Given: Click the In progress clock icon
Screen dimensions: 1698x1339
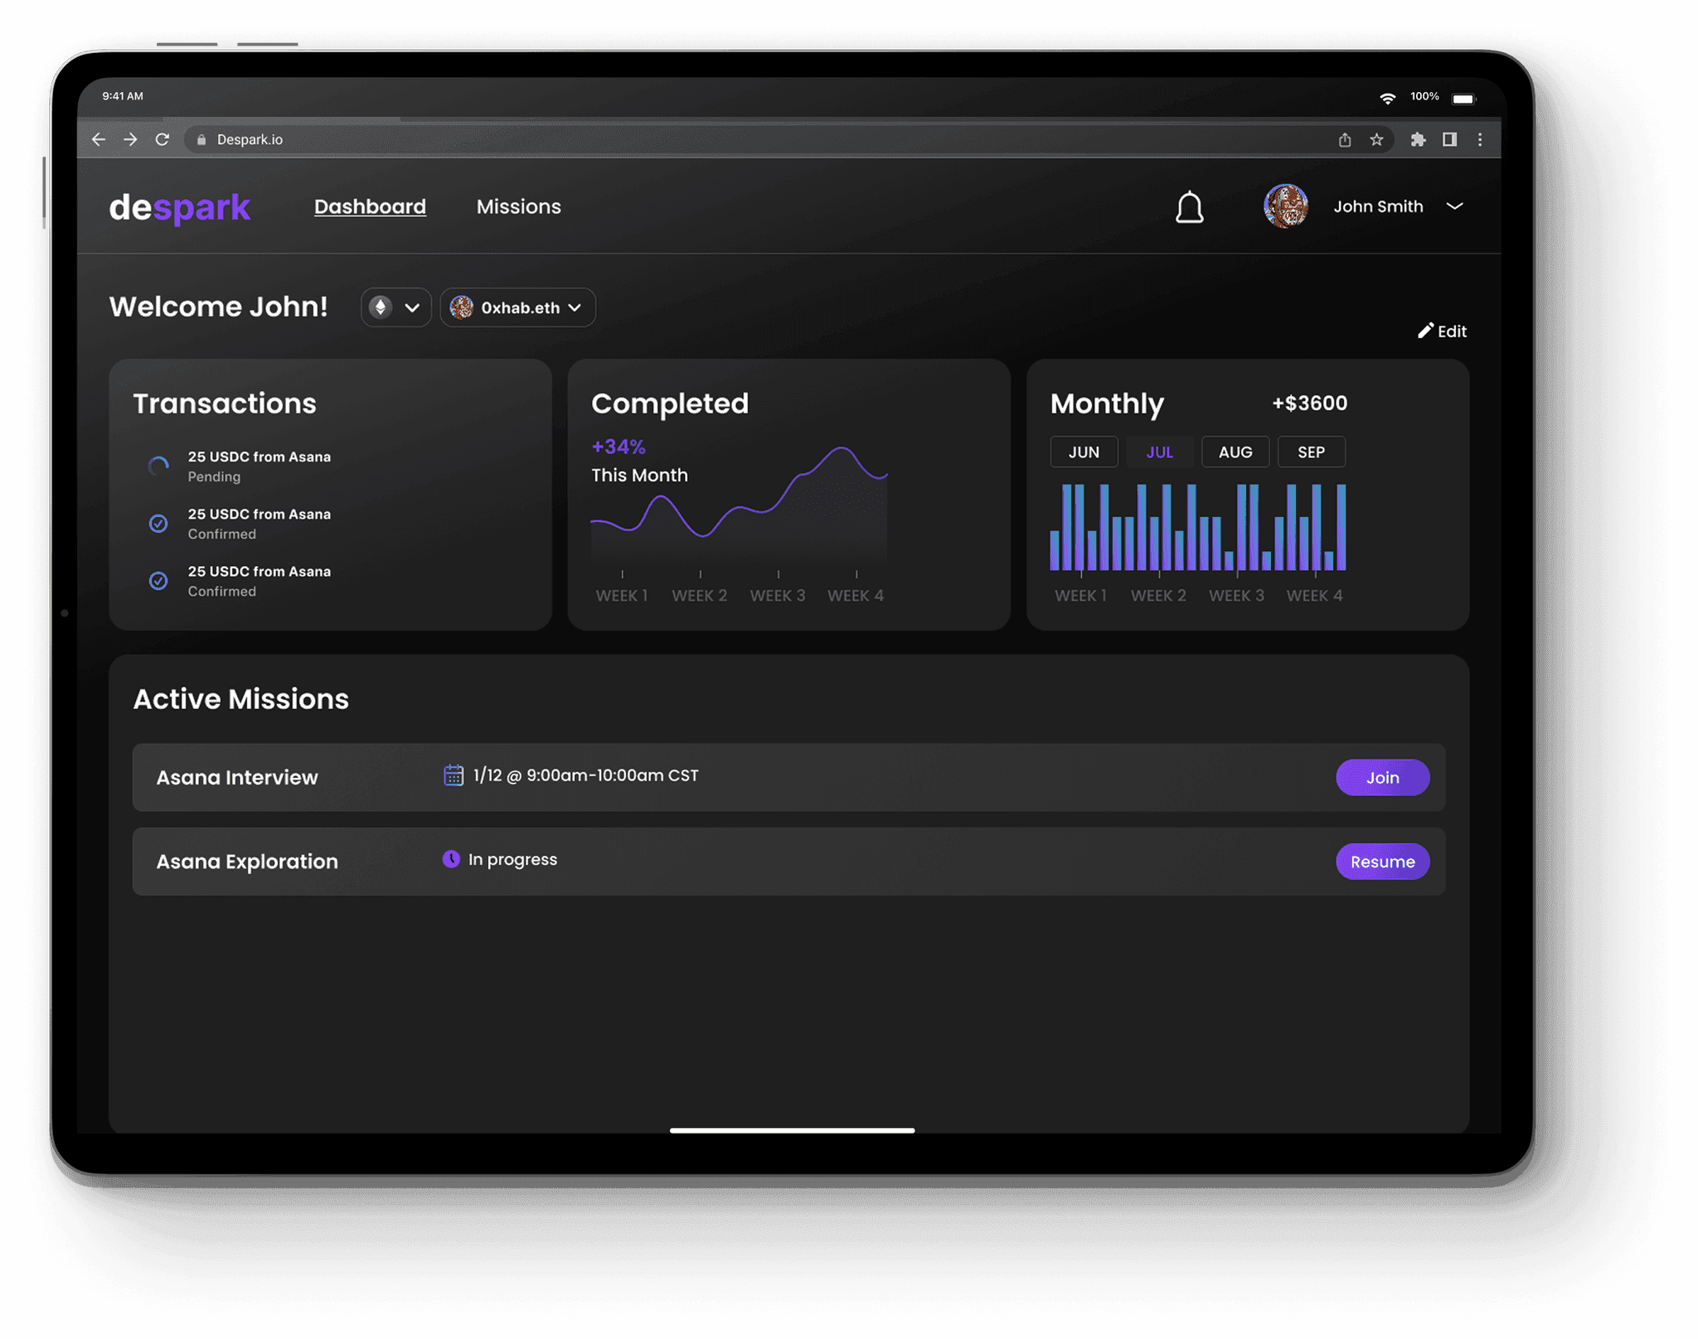Looking at the screenshot, I should click(451, 859).
